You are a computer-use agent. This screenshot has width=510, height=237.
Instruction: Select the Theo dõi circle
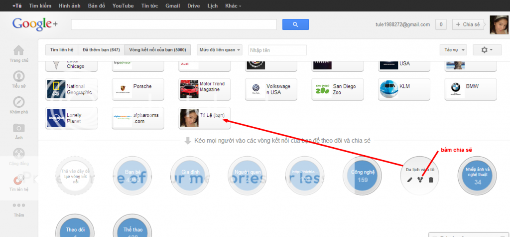point(75,226)
